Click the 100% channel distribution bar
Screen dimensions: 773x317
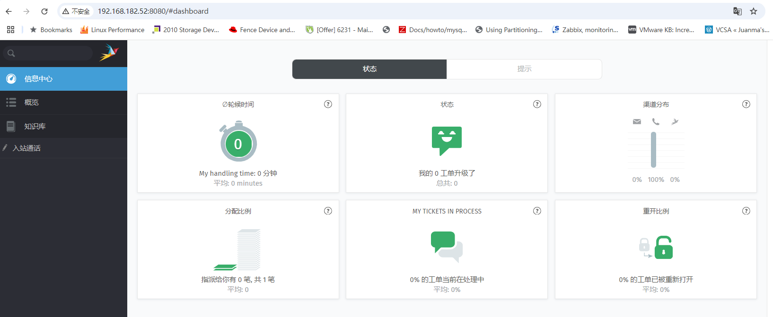pos(653,150)
